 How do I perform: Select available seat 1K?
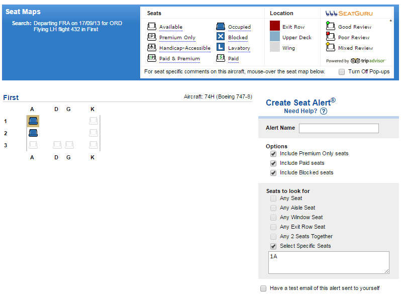coord(93,121)
